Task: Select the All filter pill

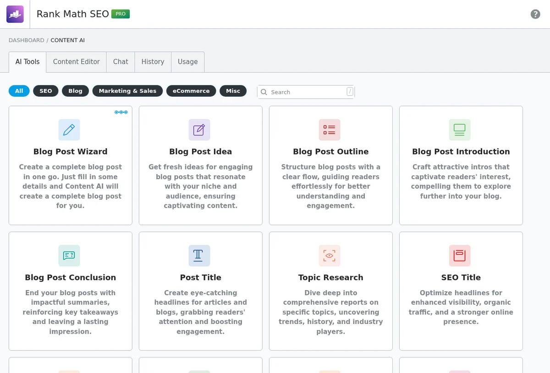Action: [x=19, y=91]
